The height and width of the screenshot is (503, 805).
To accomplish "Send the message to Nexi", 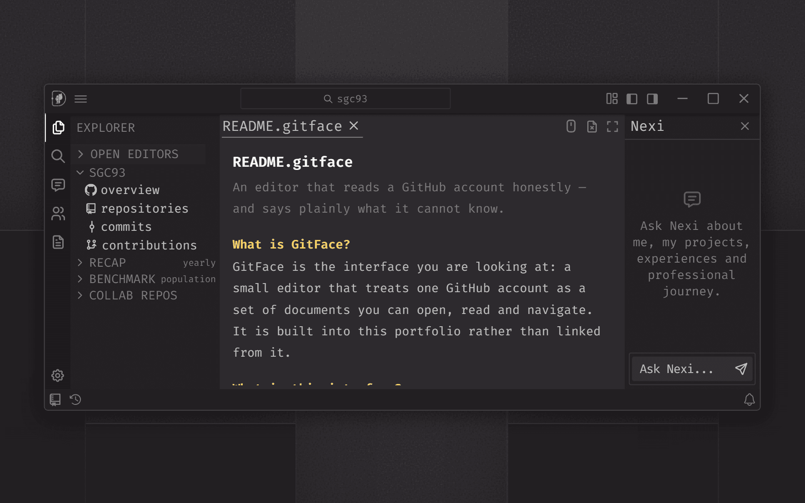I will click(741, 369).
